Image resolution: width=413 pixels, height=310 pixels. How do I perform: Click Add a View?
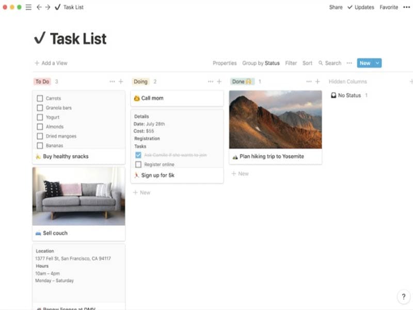tap(51, 63)
